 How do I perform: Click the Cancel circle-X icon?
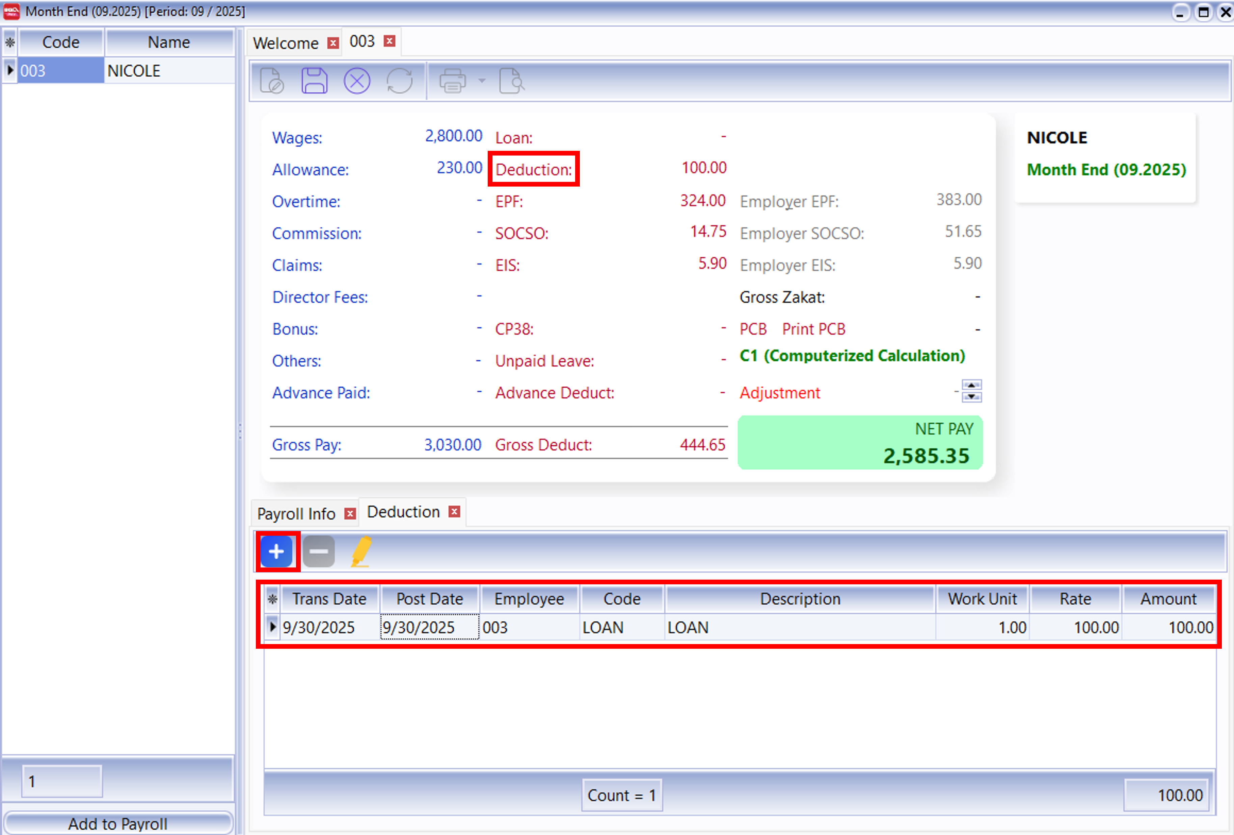click(x=357, y=81)
